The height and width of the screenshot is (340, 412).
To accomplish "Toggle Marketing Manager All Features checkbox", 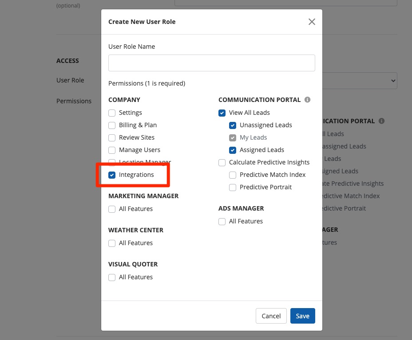I will pos(112,209).
